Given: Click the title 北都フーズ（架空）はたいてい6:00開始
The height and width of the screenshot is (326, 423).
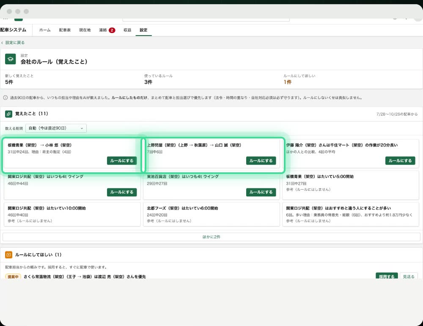Looking at the screenshot, I should coord(182,208).
